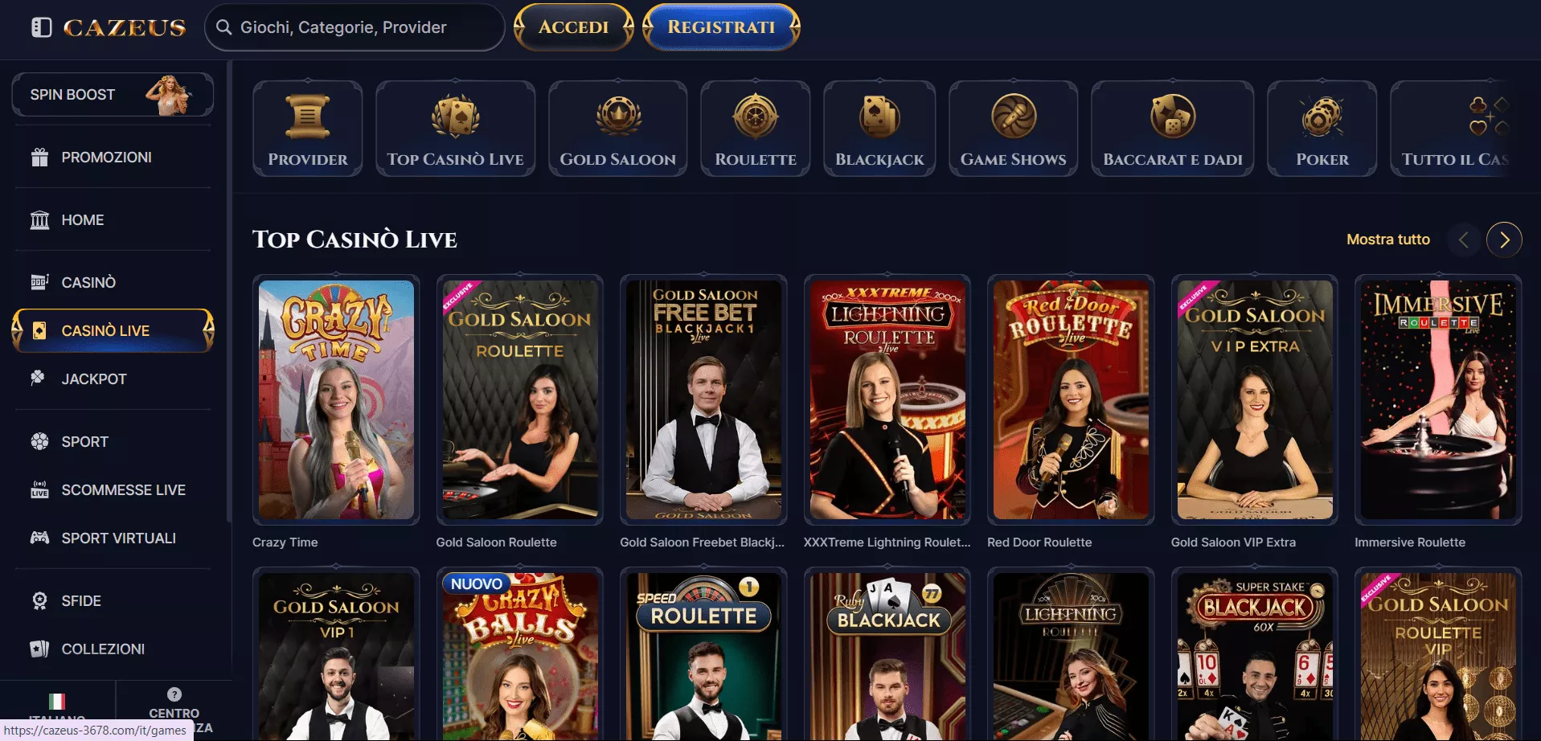This screenshot has width=1541, height=741.
Task: Click the Accedi login button
Action: (x=574, y=27)
